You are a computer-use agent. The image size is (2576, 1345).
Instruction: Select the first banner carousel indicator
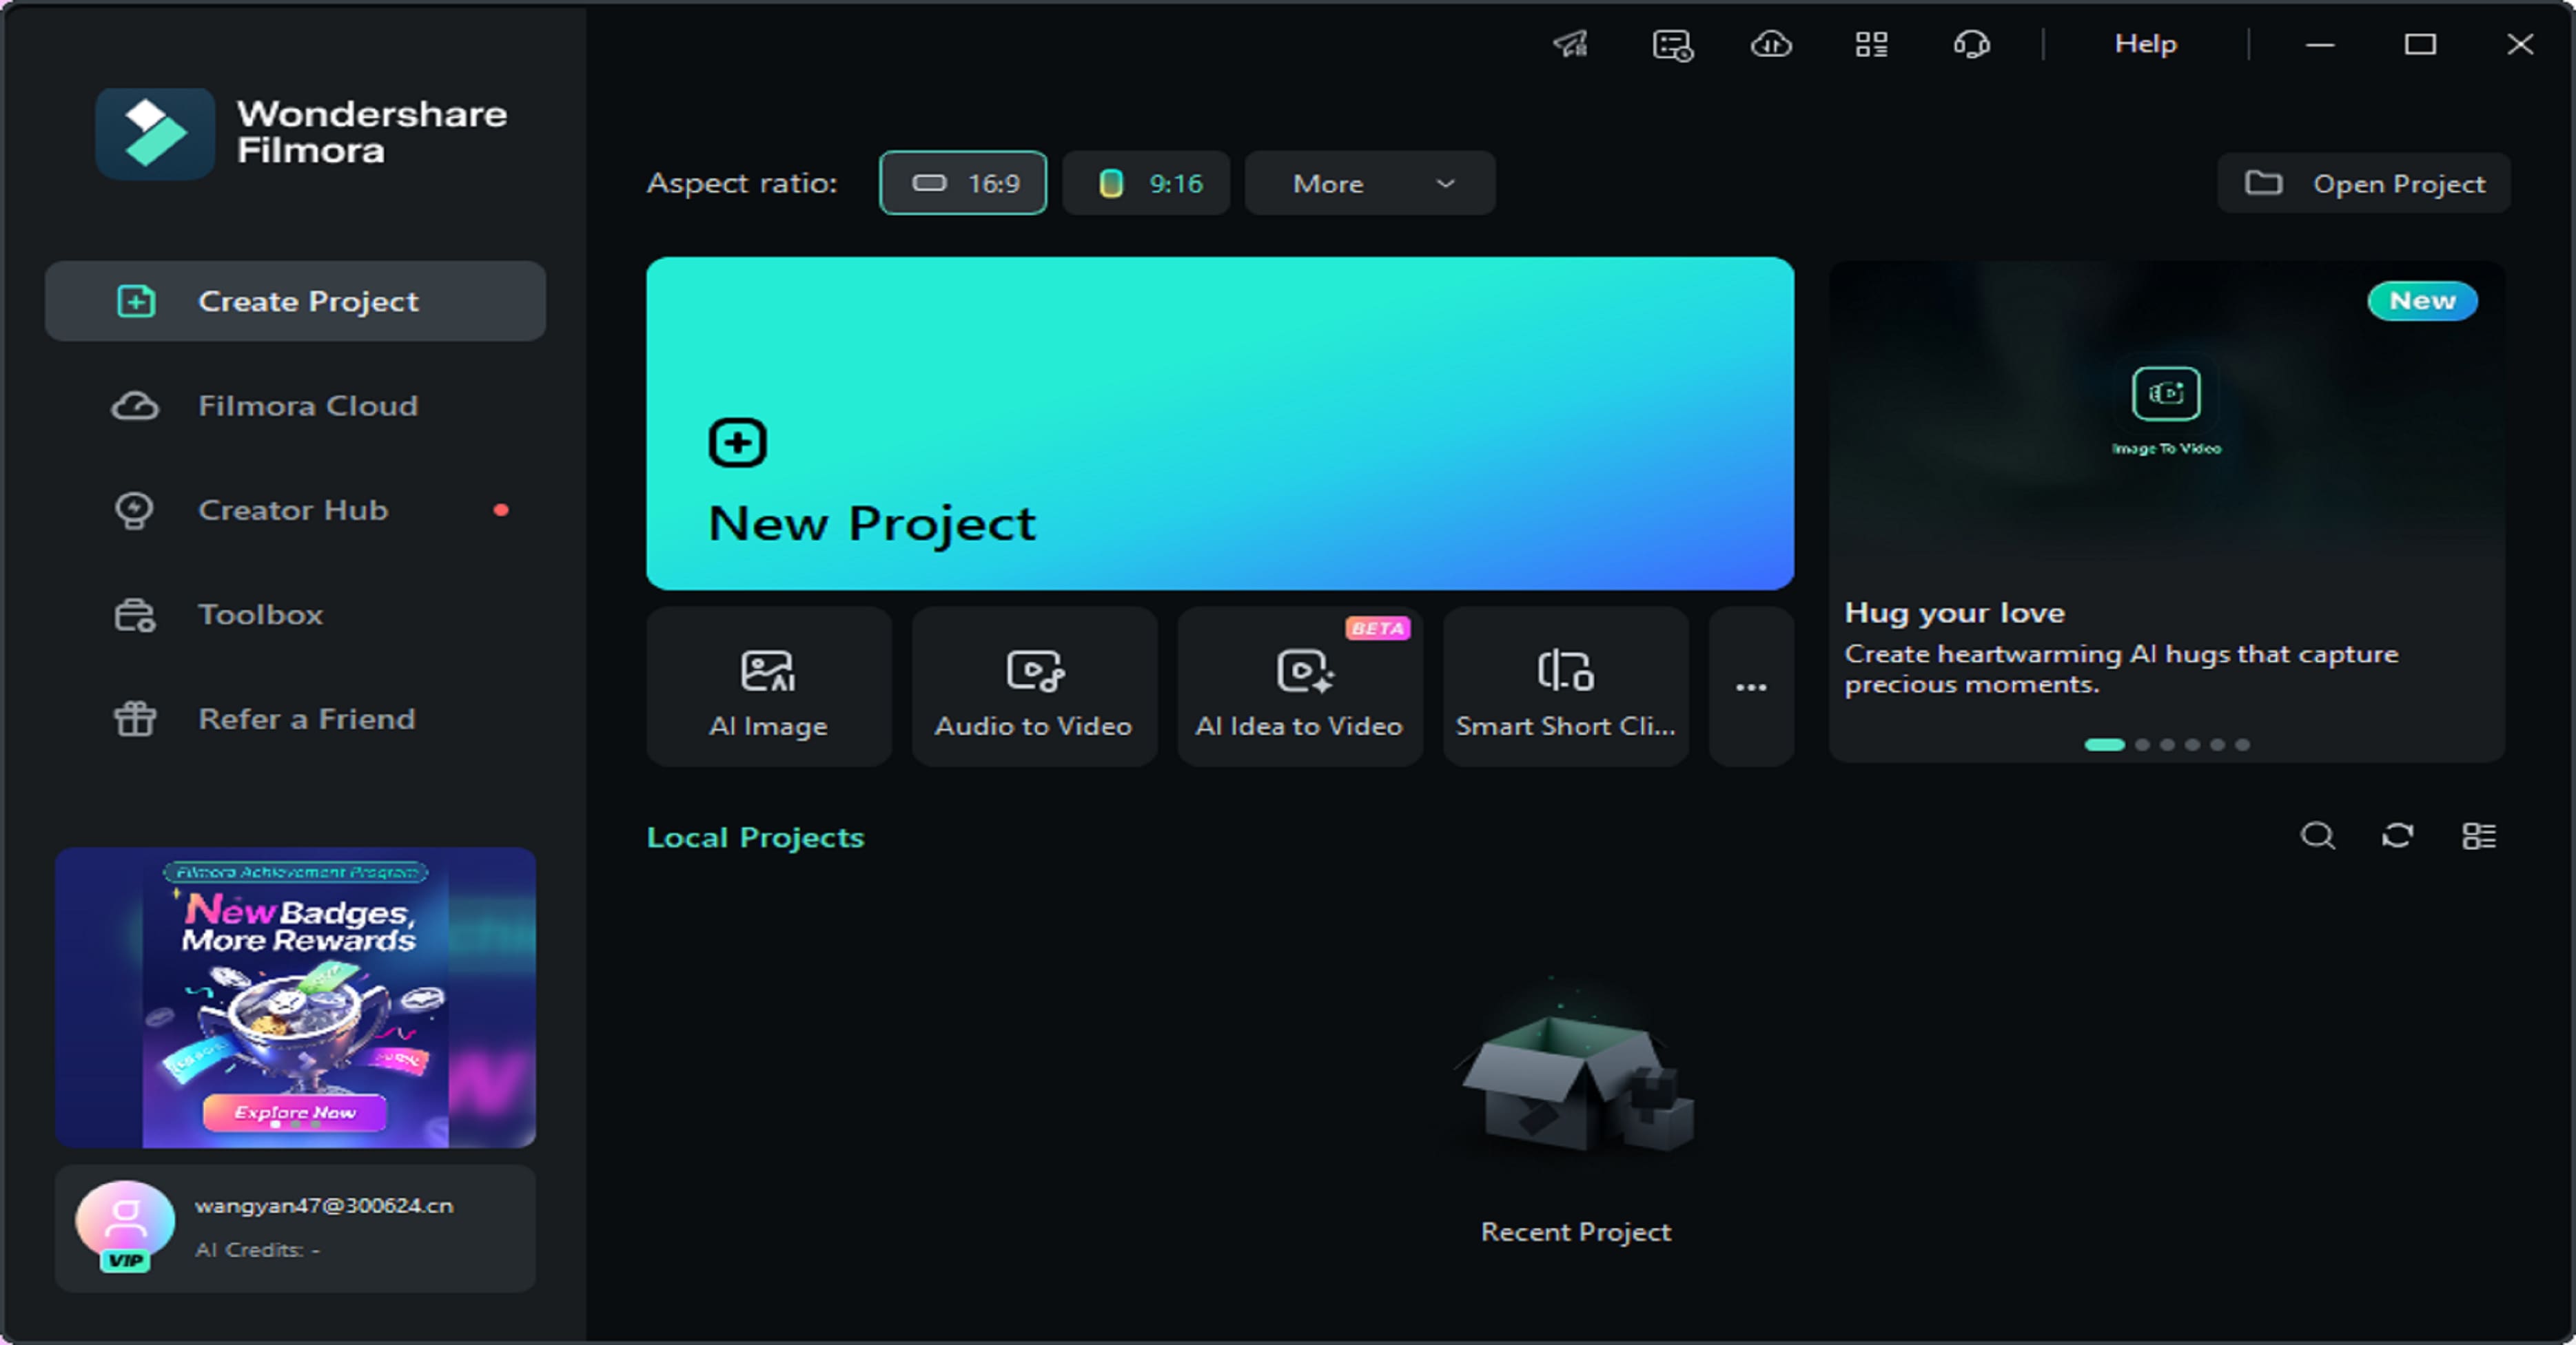[2104, 744]
